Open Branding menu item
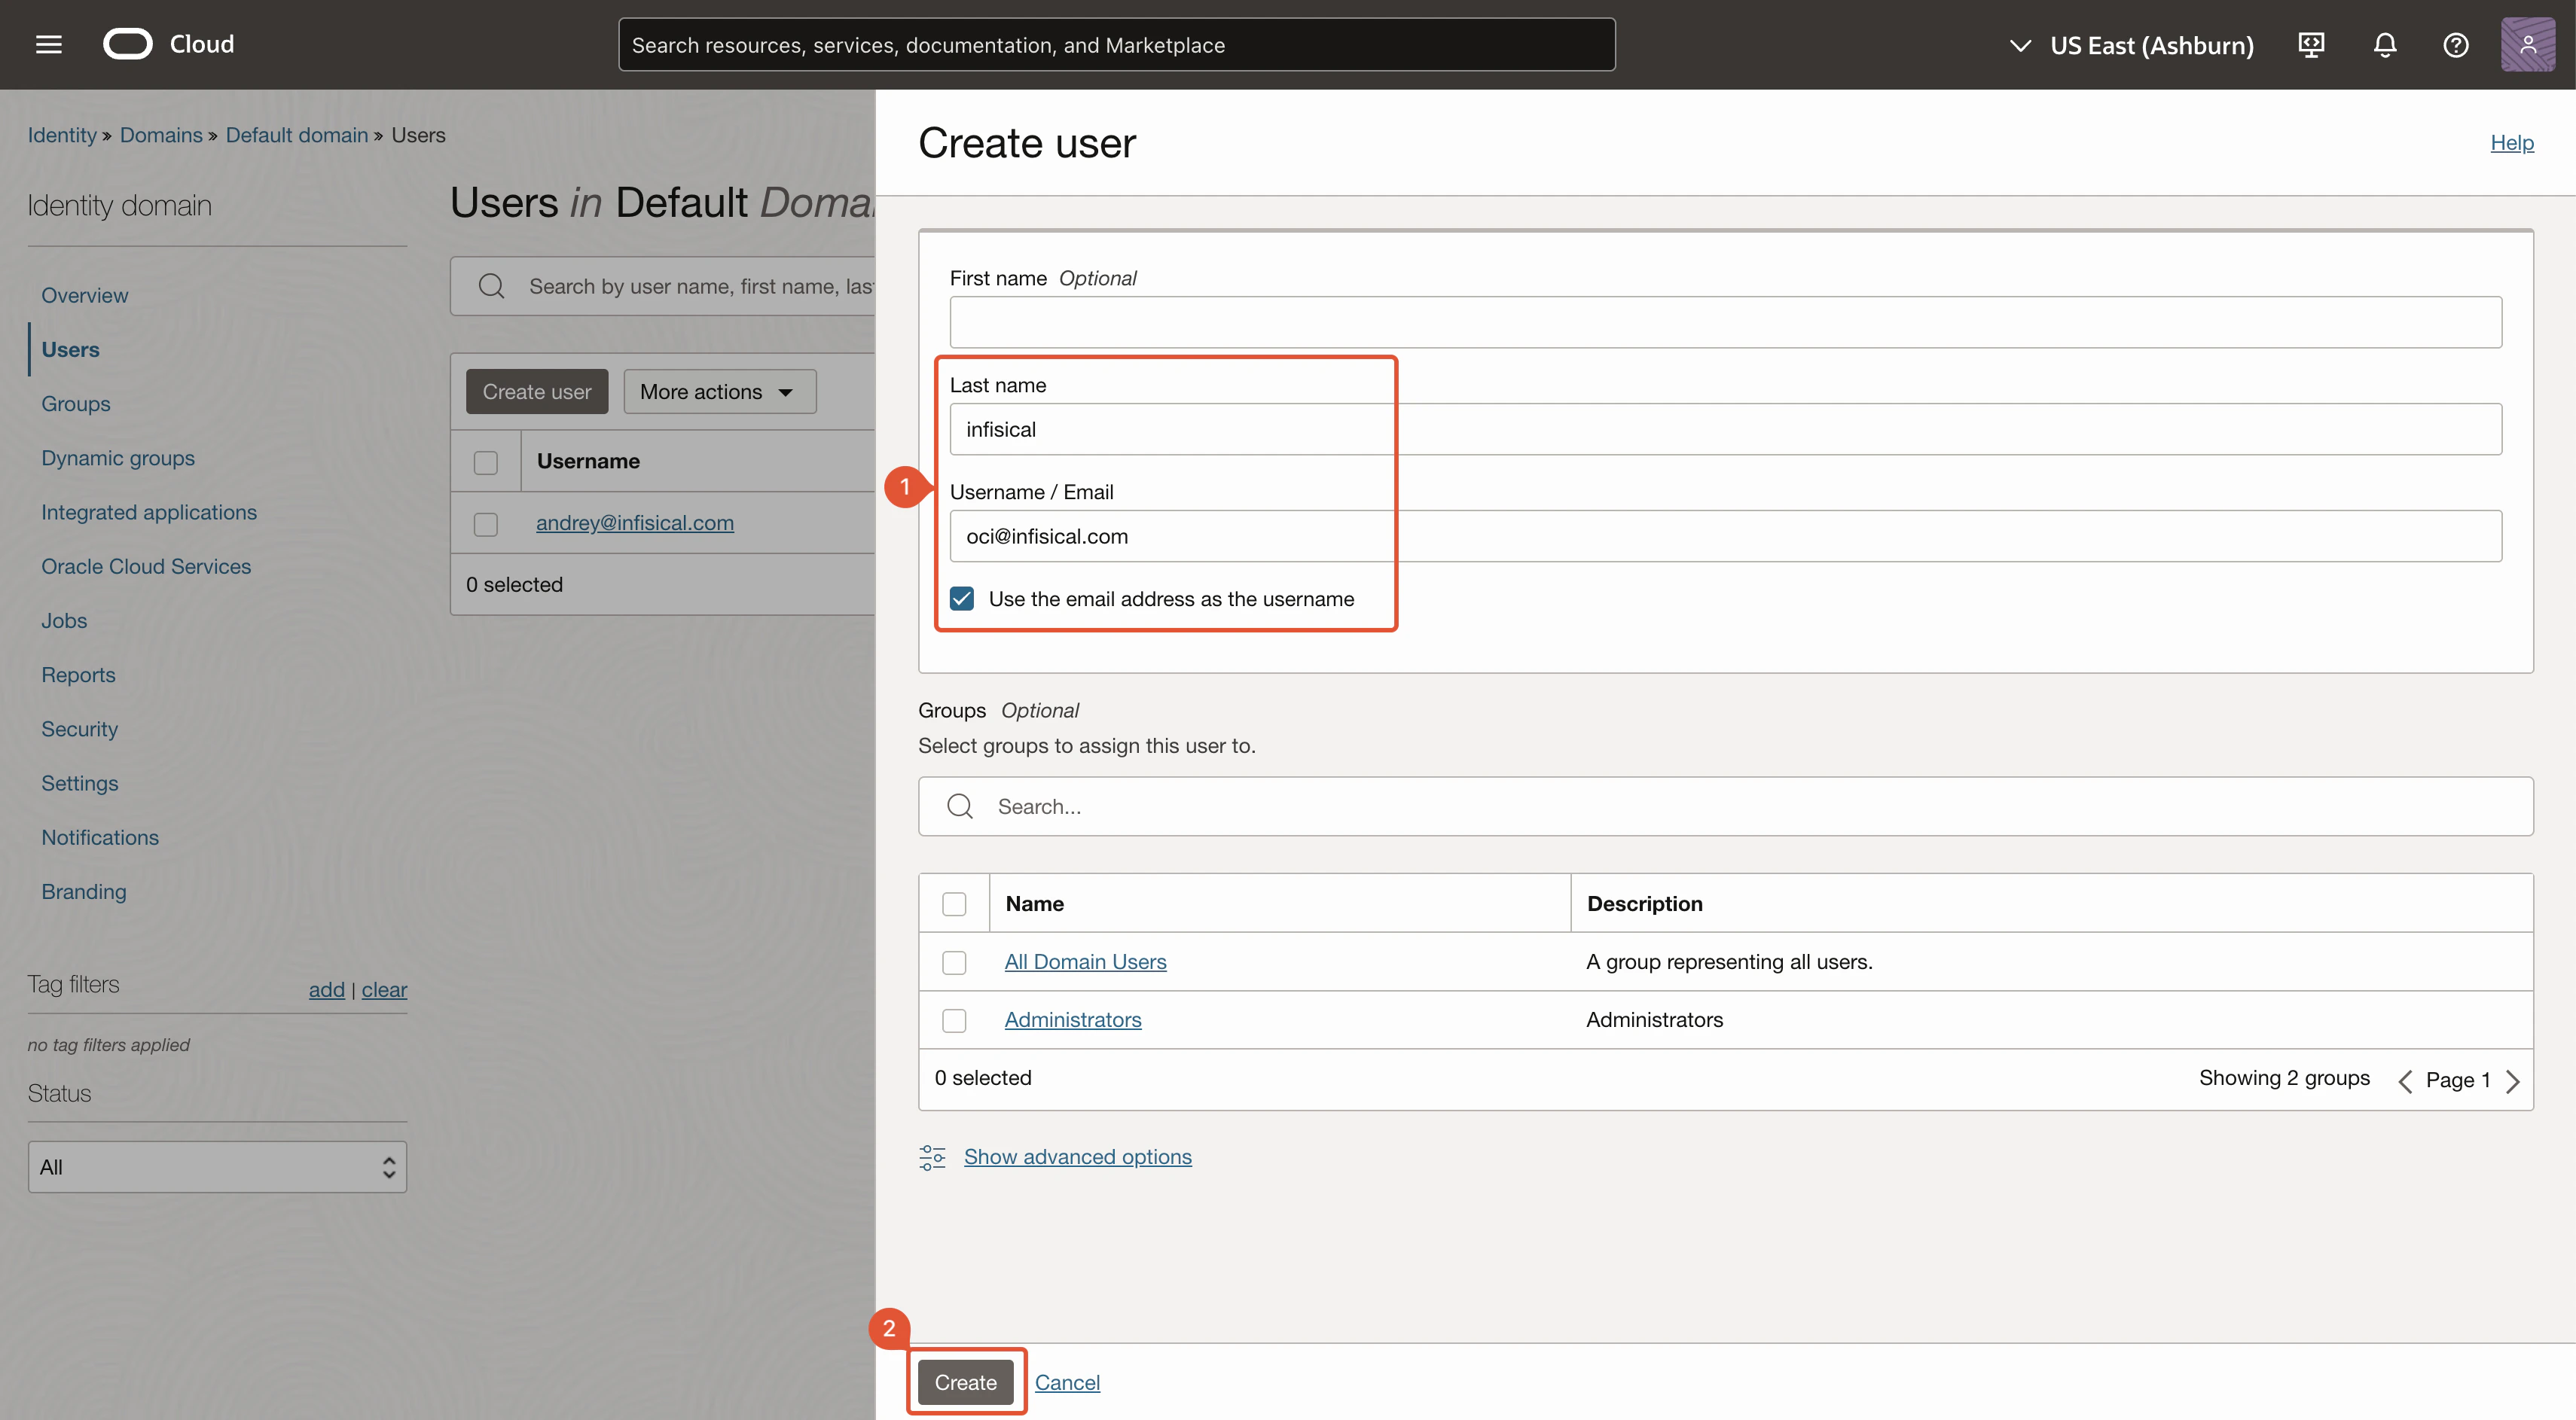This screenshot has height=1420, width=2576. click(x=84, y=891)
